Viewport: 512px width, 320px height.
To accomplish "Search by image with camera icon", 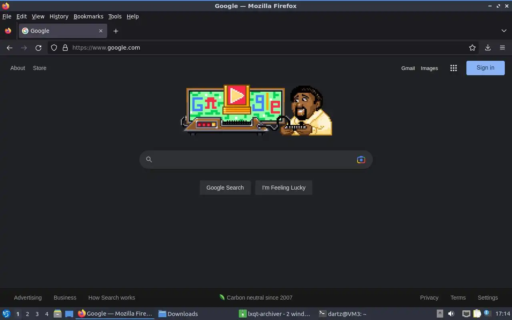I will click(361, 160).
